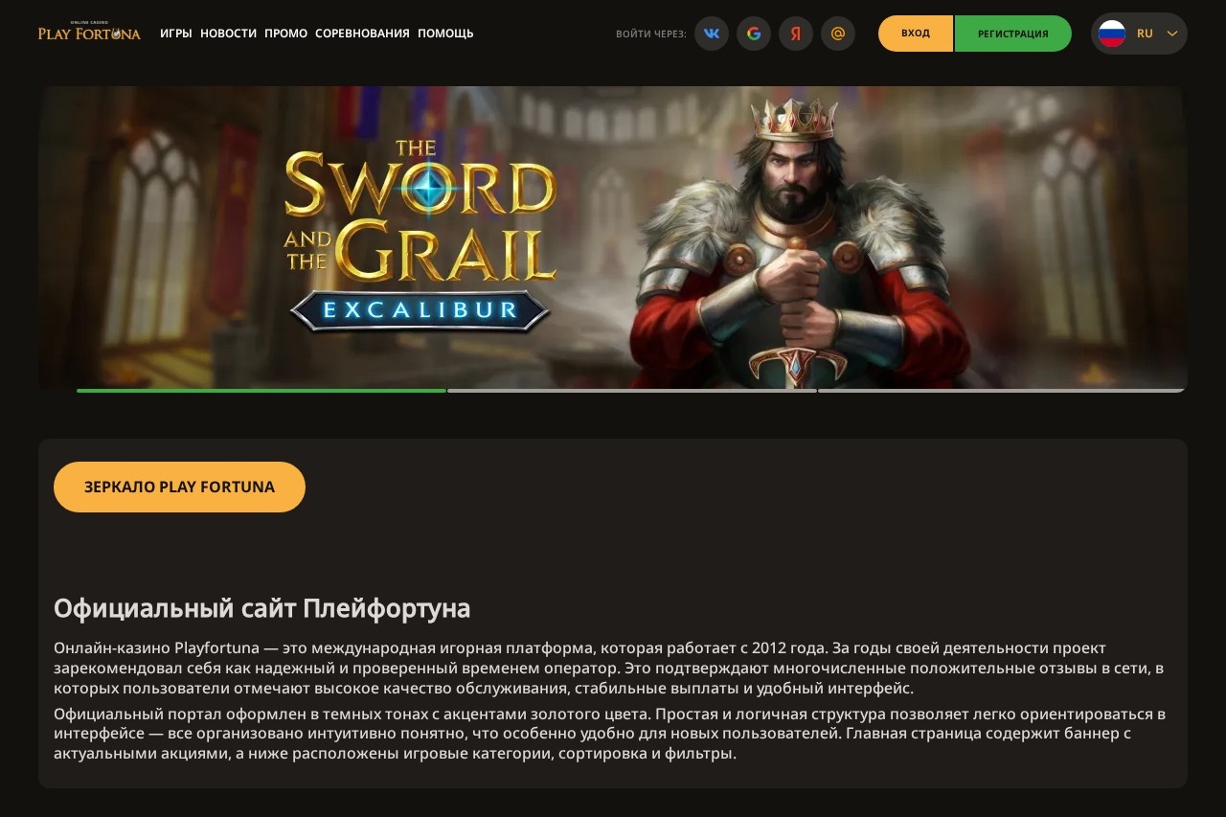
Task: Go to the Новости section
Action: [228, 34]
